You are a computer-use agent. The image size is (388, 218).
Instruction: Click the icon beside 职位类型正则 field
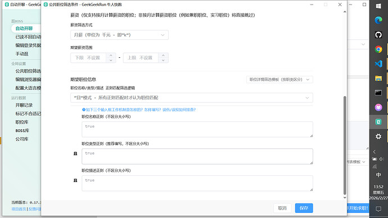pos(75,153)
